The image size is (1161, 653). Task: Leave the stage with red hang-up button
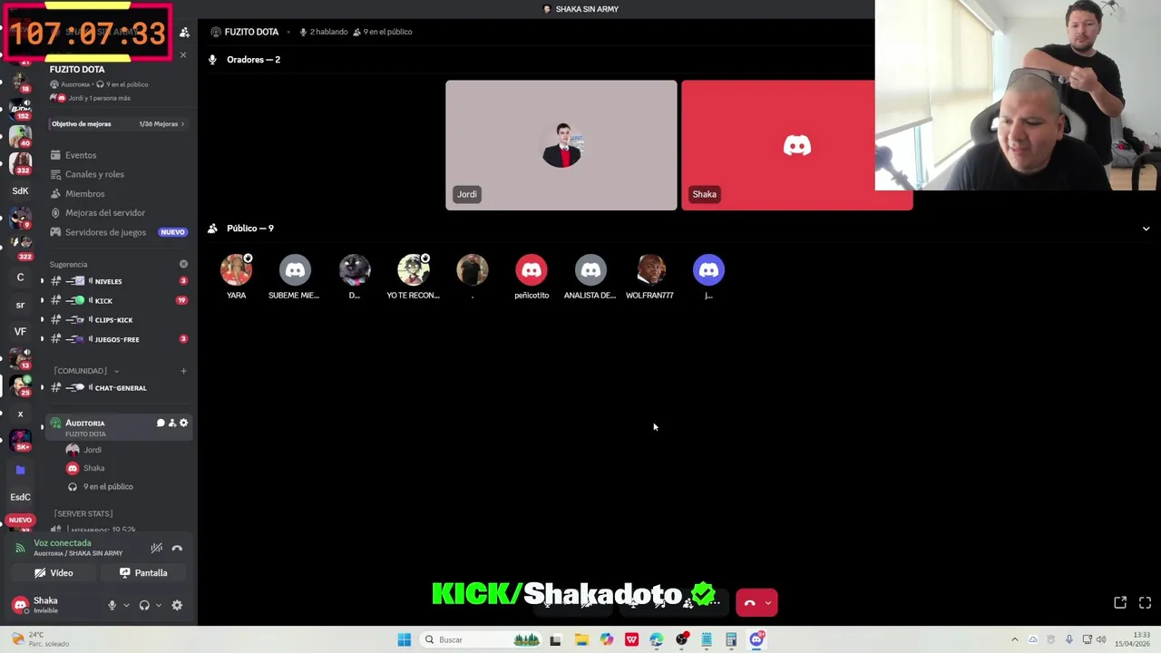click(749, 602)
